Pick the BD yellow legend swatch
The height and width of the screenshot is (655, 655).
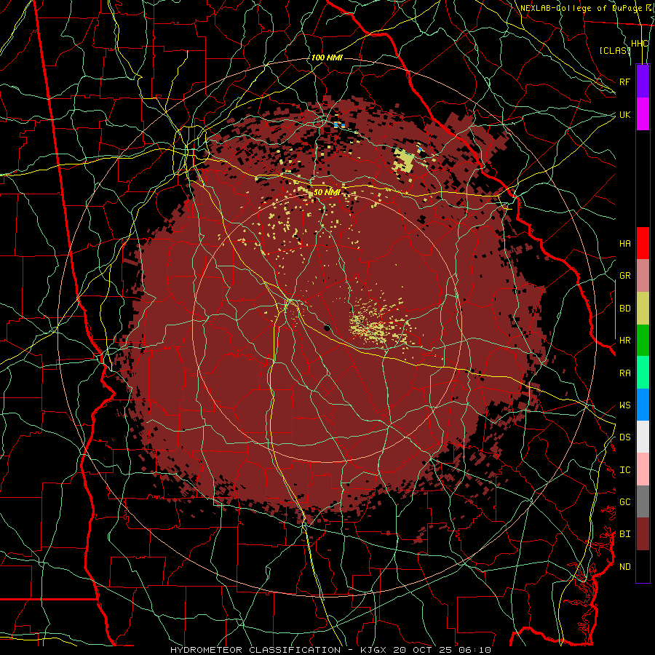click(x=643, y=309)
